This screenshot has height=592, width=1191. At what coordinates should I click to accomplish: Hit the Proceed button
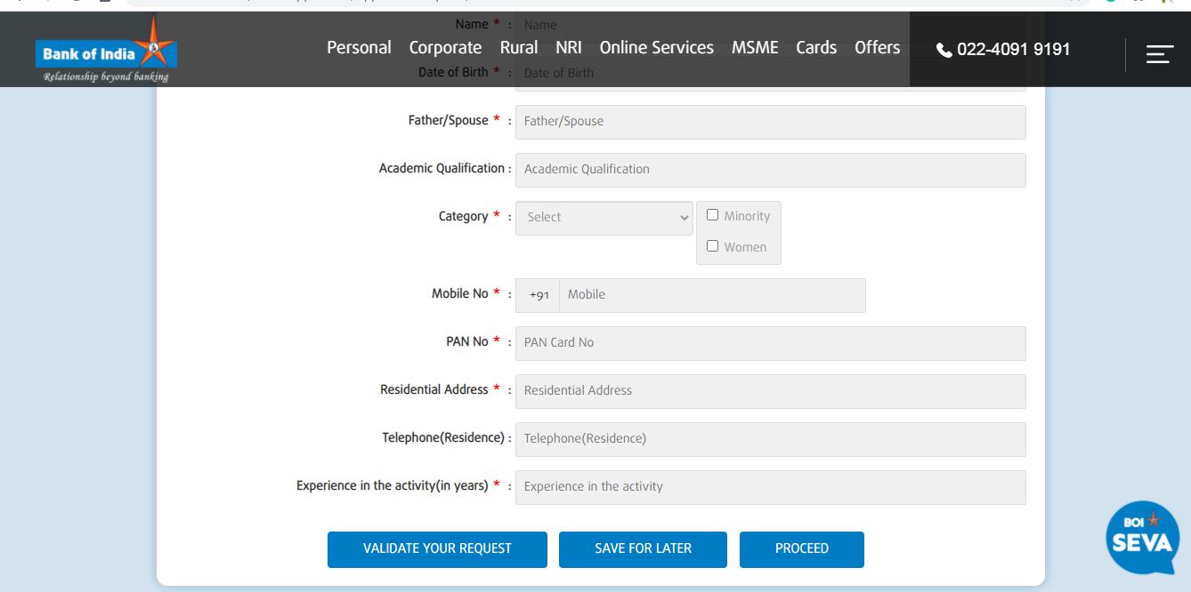[x=801, y=548]
